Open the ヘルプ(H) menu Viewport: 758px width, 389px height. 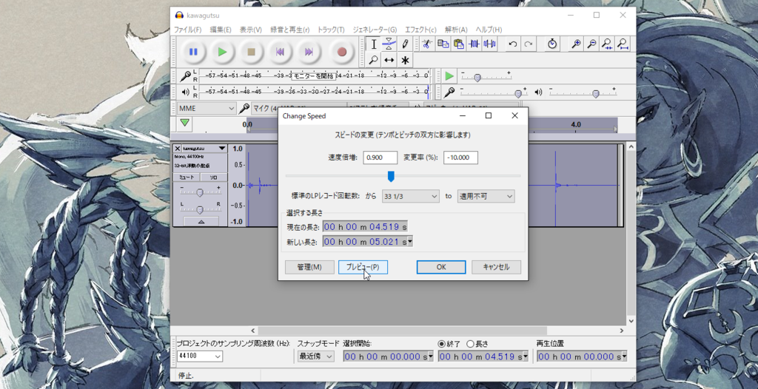tap(489, 30)
